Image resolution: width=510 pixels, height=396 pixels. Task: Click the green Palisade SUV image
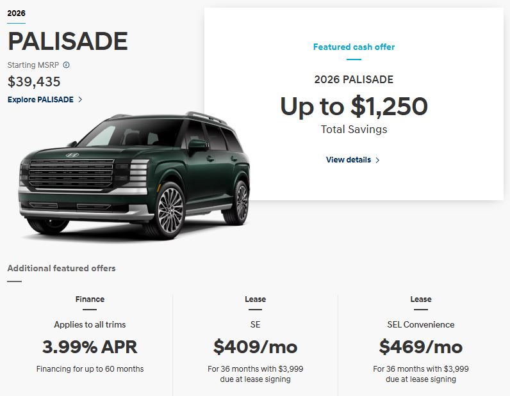(135, 176)
